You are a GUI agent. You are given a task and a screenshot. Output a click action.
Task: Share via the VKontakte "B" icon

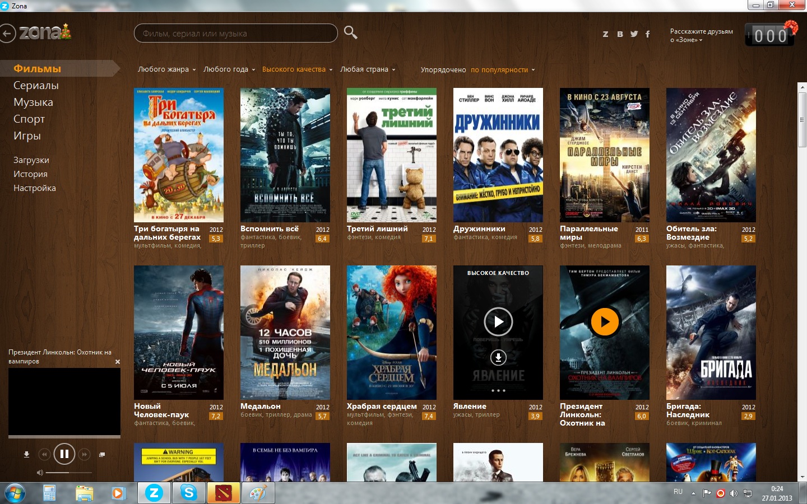(x=620, y=34)
